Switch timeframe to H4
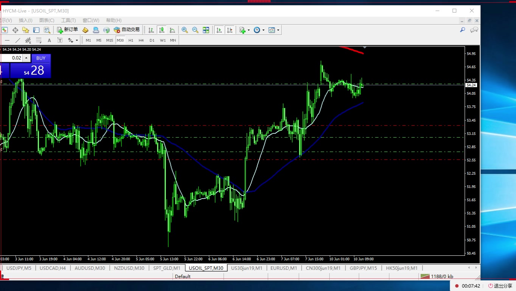 (x=141, y=40)
